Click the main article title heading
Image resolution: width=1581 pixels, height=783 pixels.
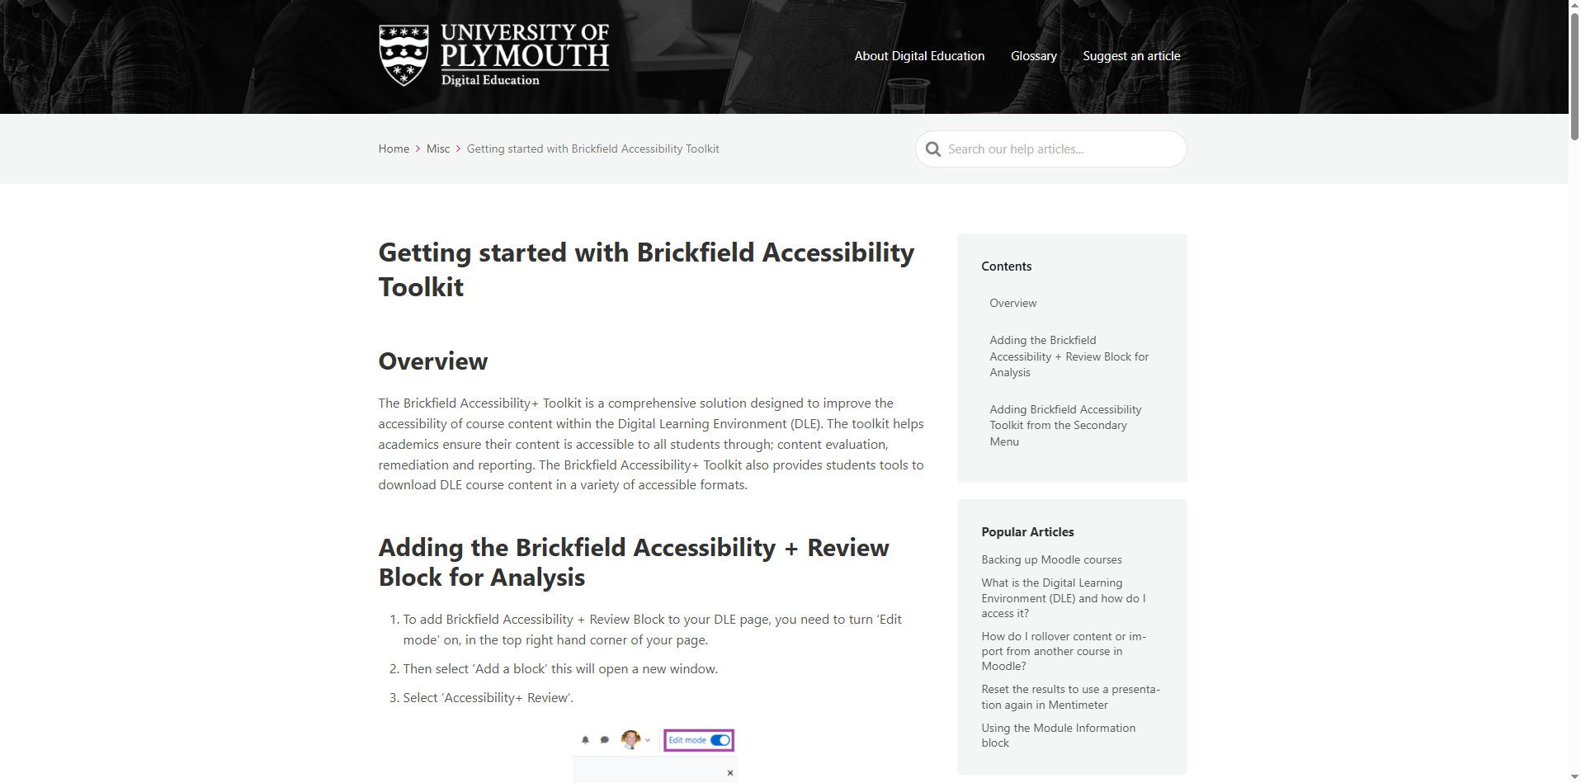coord(646,270)
